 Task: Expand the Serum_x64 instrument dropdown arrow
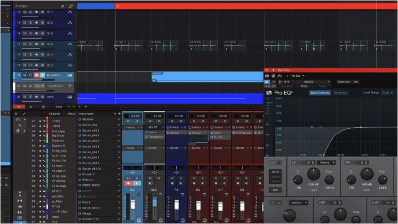119,125
